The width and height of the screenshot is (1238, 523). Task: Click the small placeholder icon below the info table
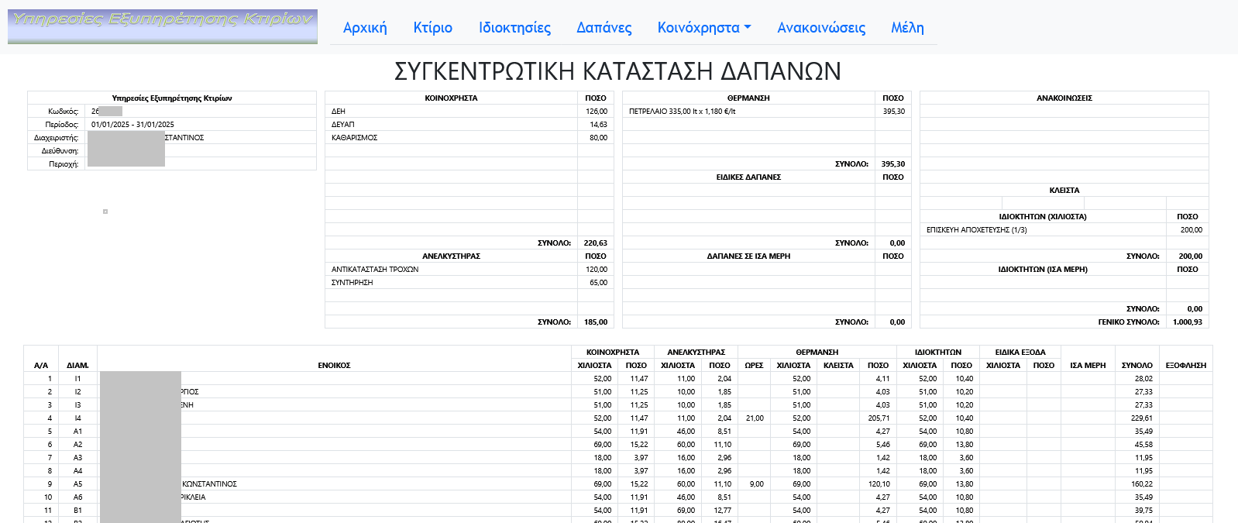click(x=105, y=212)
